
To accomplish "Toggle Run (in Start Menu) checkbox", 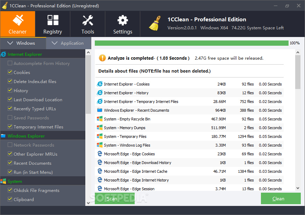I will [10, 172].
